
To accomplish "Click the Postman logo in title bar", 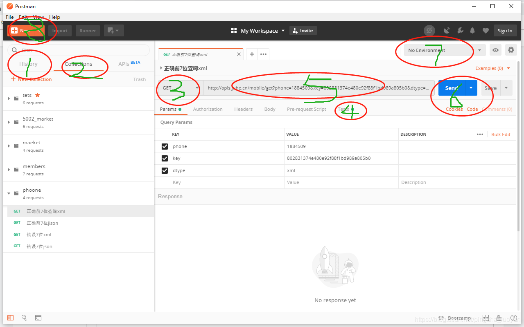I will click(x=10, y=6).
